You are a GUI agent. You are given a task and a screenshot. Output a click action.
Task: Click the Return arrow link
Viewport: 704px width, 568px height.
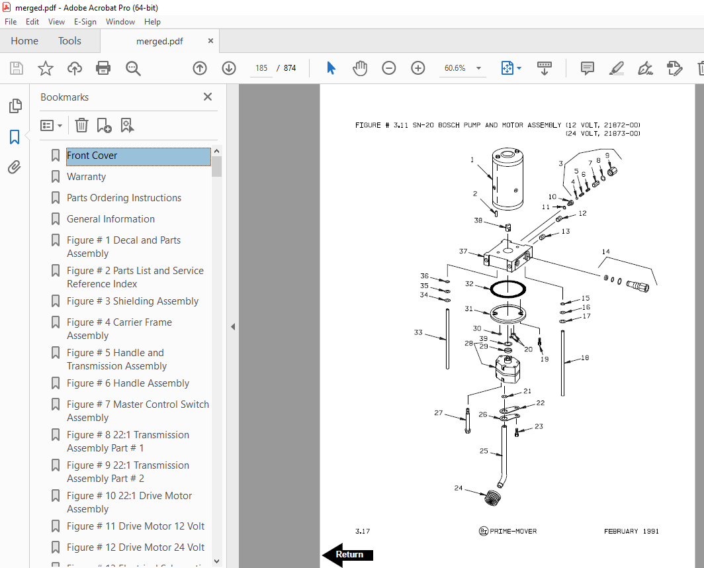pos(348,555)
